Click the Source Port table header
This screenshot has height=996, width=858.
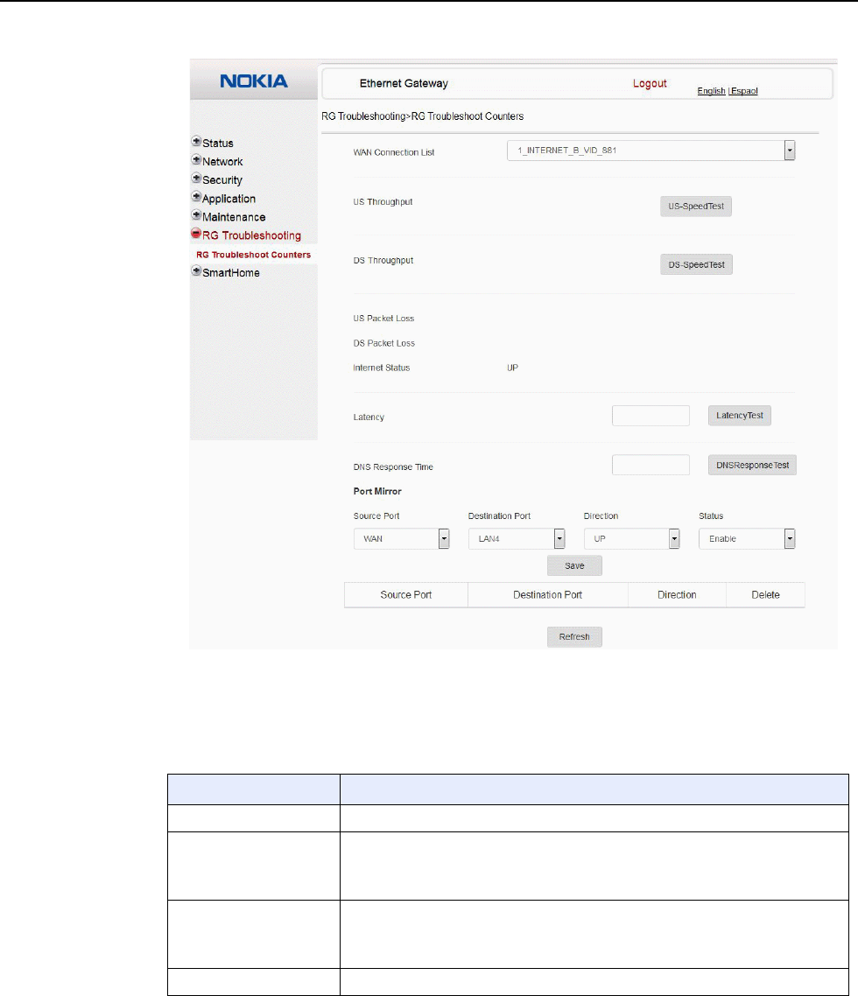pos(406,595)
